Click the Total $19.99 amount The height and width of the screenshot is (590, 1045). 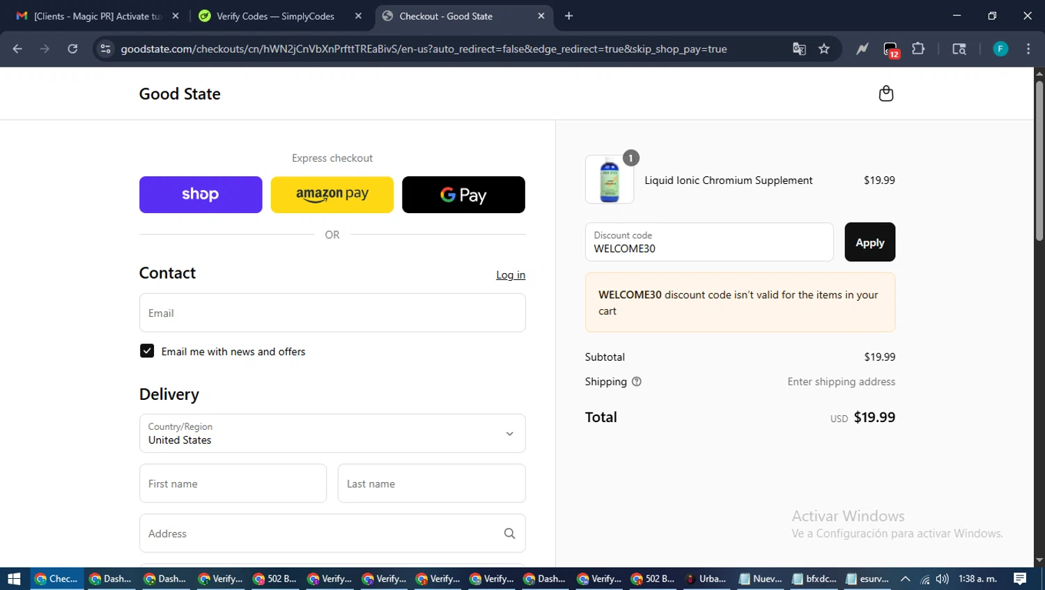tap(874, 417)
